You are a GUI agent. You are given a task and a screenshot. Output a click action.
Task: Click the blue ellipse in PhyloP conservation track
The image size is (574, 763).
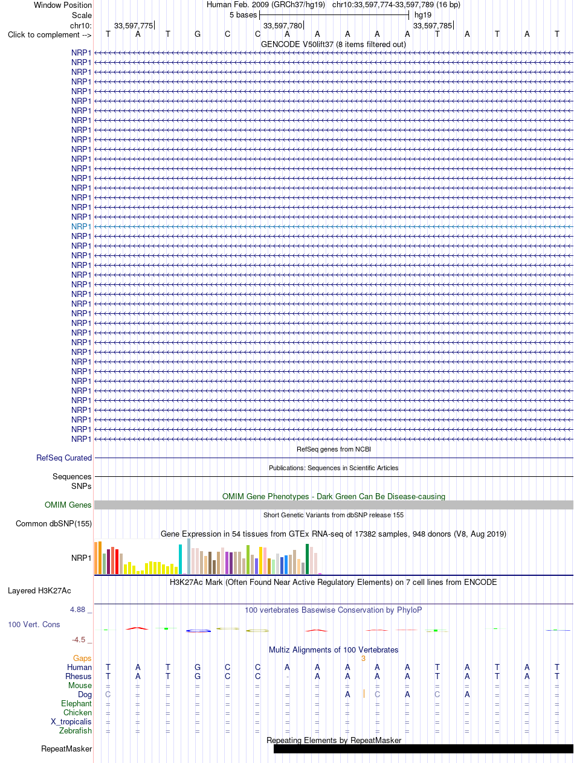click(198, 631)
